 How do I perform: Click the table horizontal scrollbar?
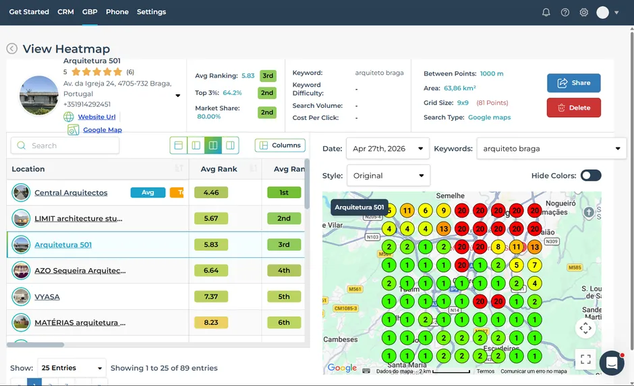[35, 345]
